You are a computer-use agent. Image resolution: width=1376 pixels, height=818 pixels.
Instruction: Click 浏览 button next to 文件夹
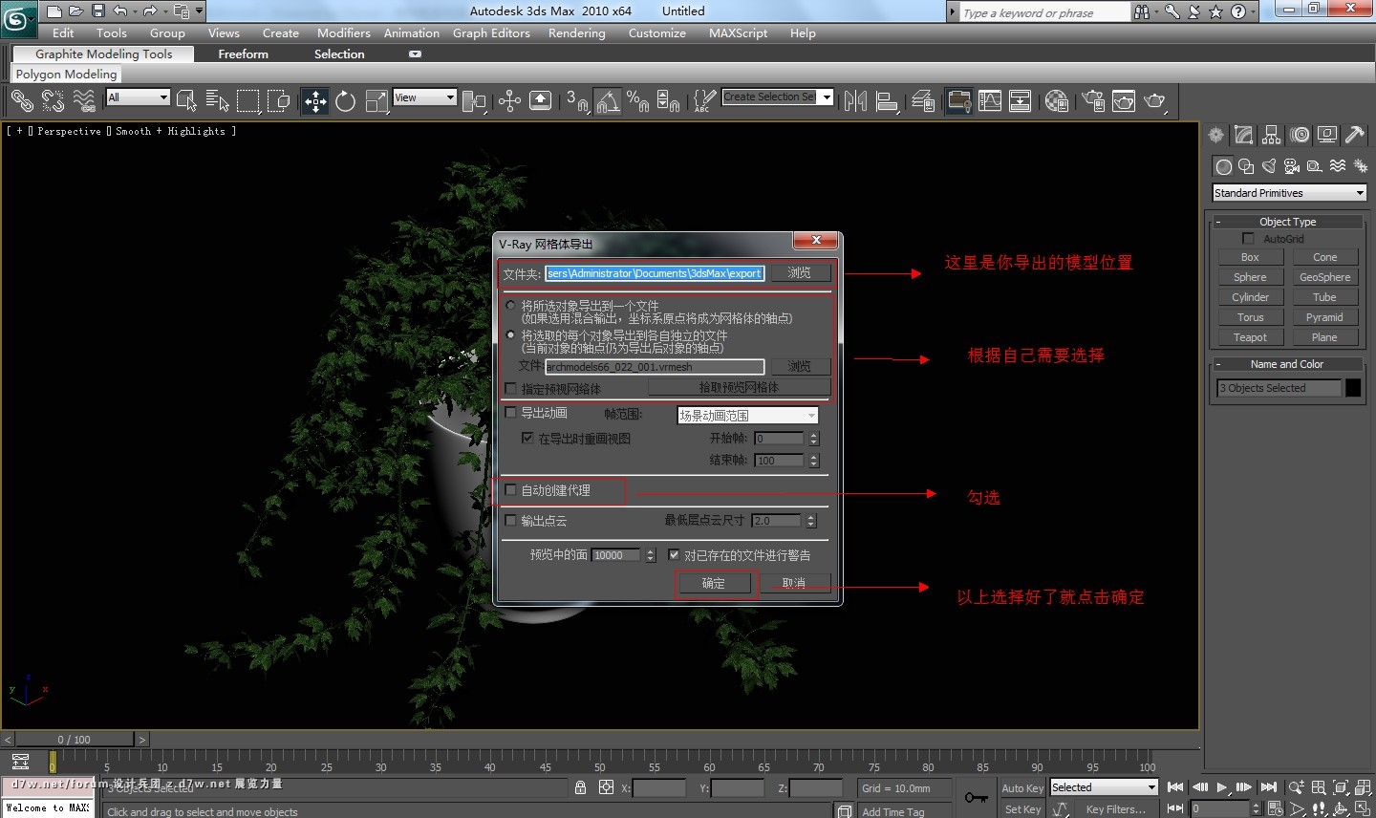click(800, 273)
